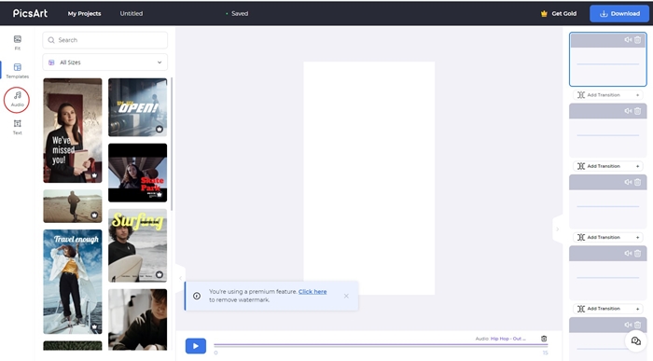Remove the Hip Hop audio track
This screenshot has width=653, height=361.
pos(544,339)
